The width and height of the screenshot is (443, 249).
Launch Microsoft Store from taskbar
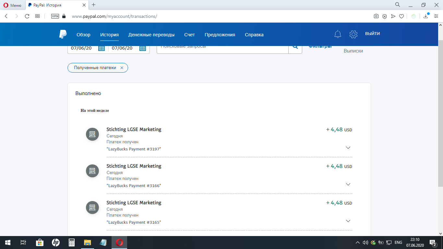click(40, 243)
